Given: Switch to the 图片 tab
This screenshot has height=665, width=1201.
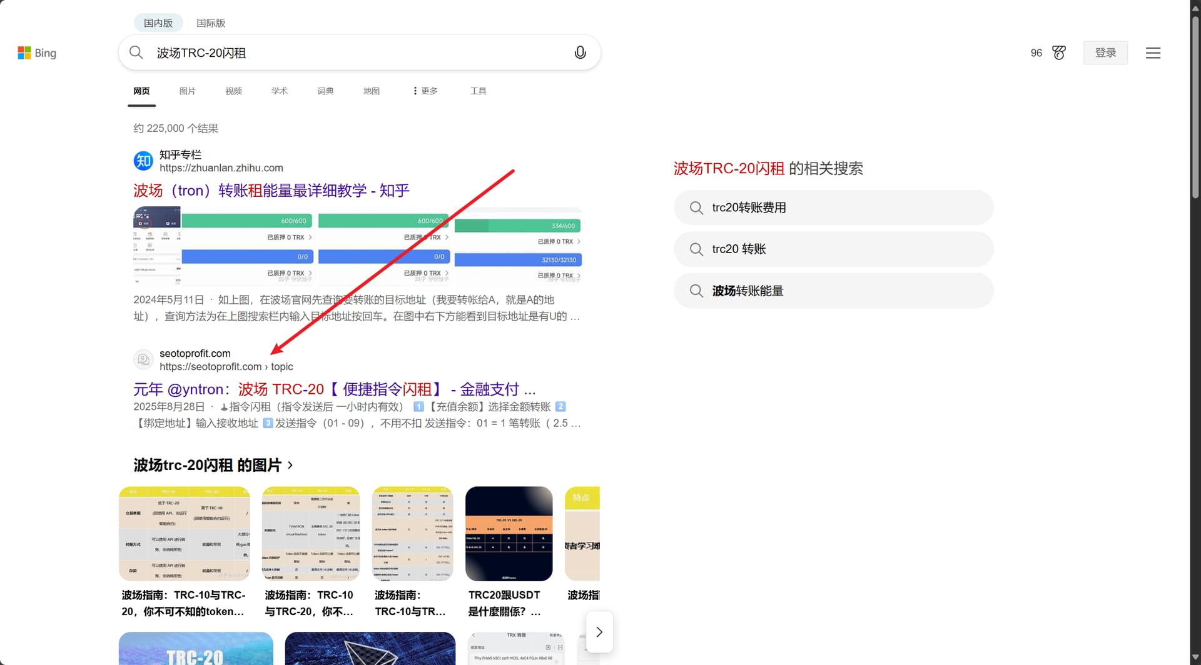Looking at the screenshot, I should coord(187,91).
